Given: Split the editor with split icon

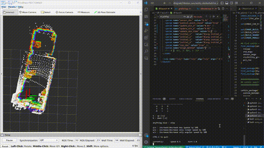Looking at the screenshot, I should 223,9.
